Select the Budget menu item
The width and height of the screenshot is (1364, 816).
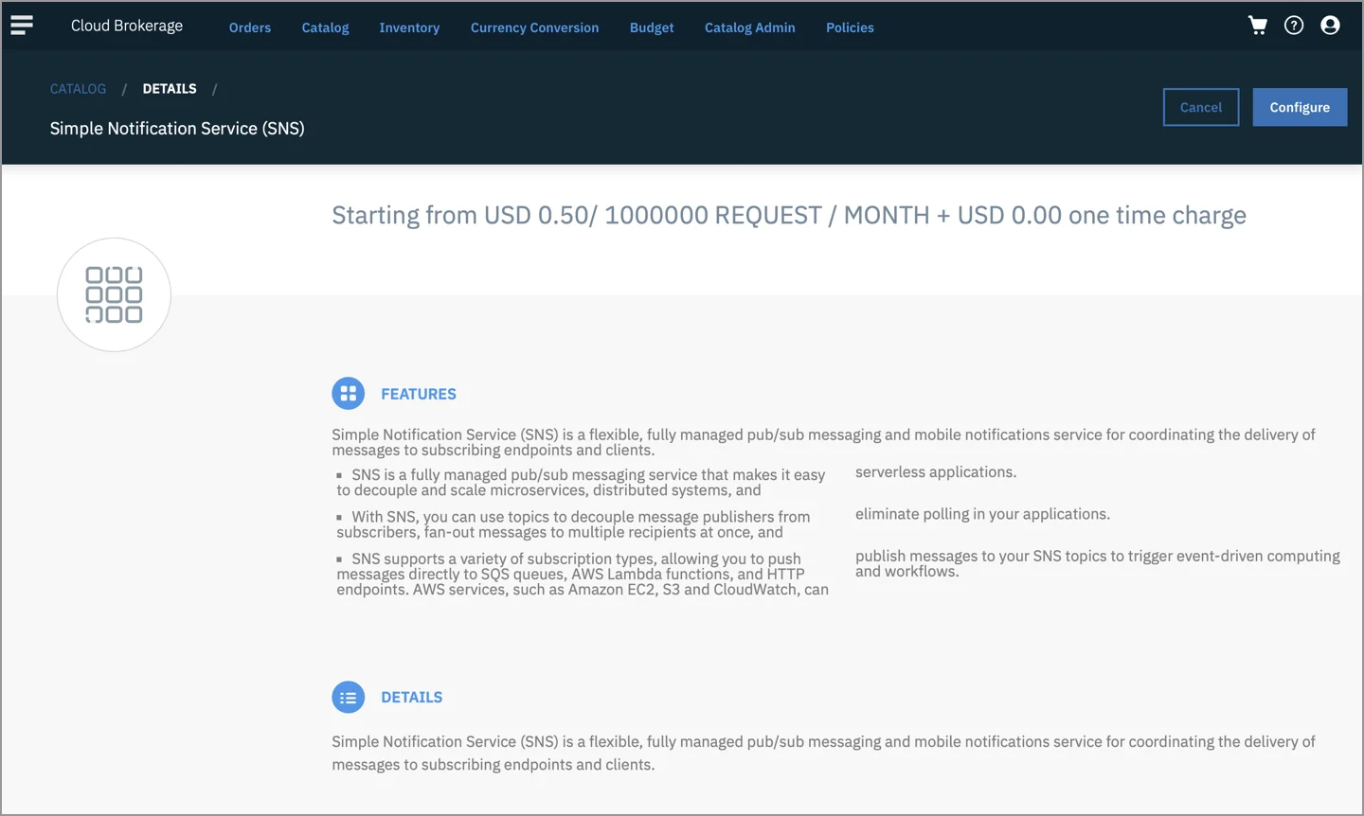click(652, 27)
